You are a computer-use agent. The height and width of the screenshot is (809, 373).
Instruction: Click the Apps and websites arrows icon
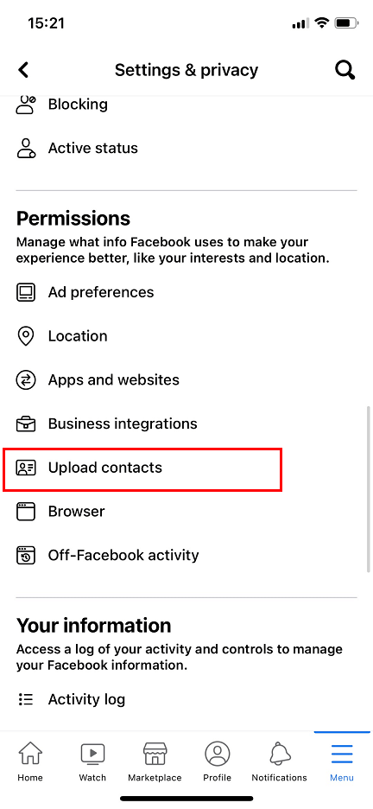[x=26, y=380]
